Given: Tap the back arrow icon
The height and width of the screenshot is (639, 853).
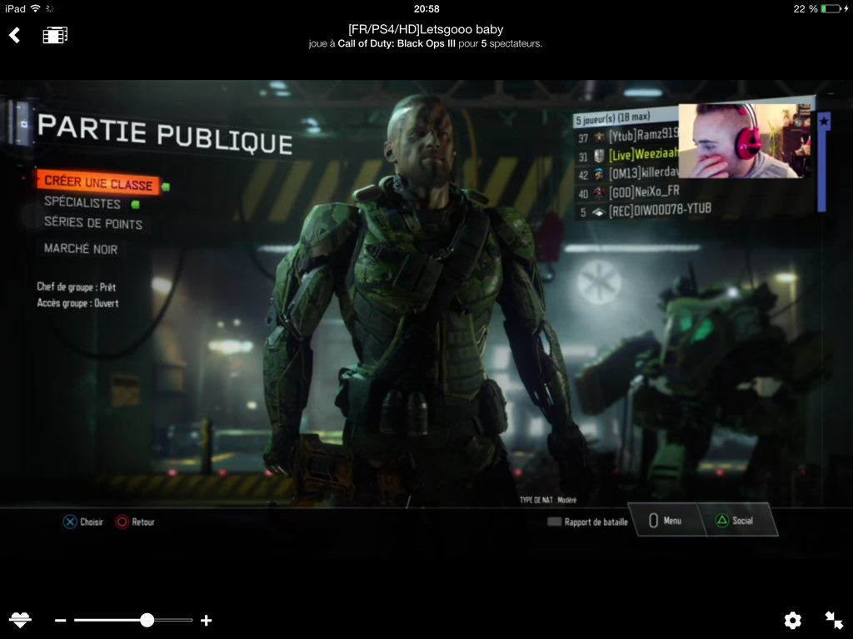Looking at the screenshot, I should [x=15, y=35].
